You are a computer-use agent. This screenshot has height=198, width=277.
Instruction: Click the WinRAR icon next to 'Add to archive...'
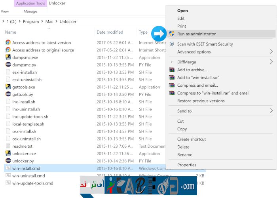pos(172,70)
